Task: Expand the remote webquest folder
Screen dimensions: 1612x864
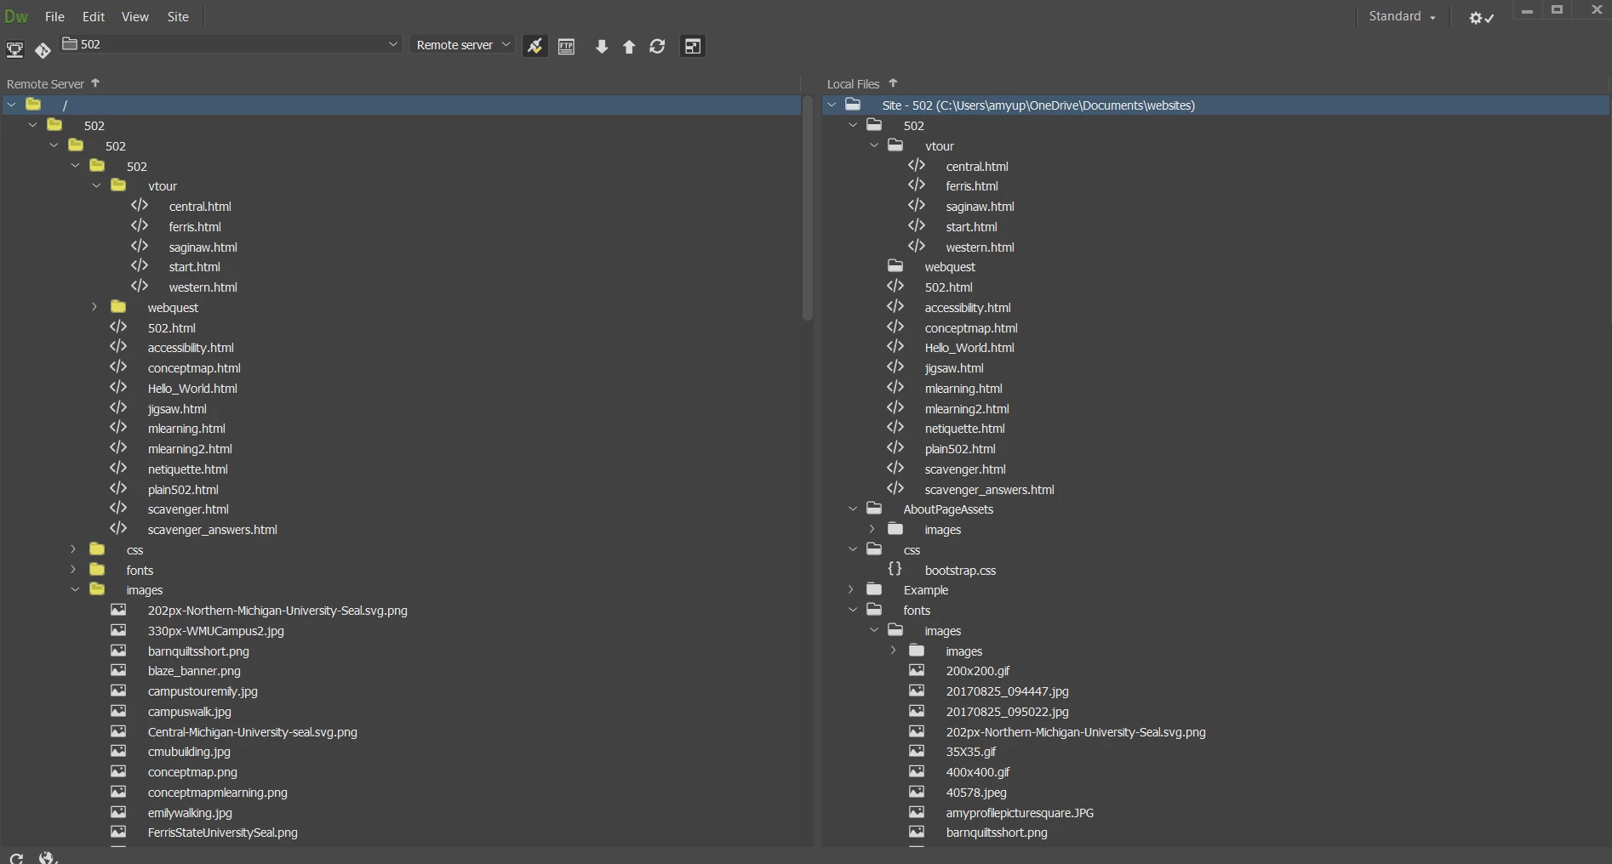Action: pyautogui.click(x=94, y=307)
